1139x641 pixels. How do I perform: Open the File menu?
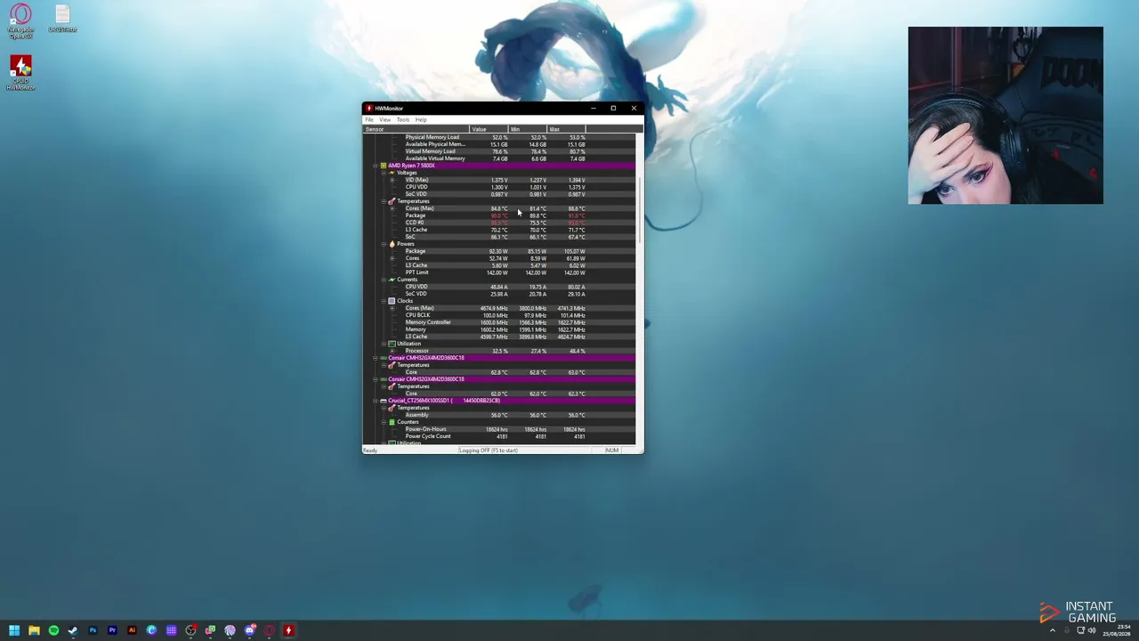pyautogui.click(x=369, y=119)
